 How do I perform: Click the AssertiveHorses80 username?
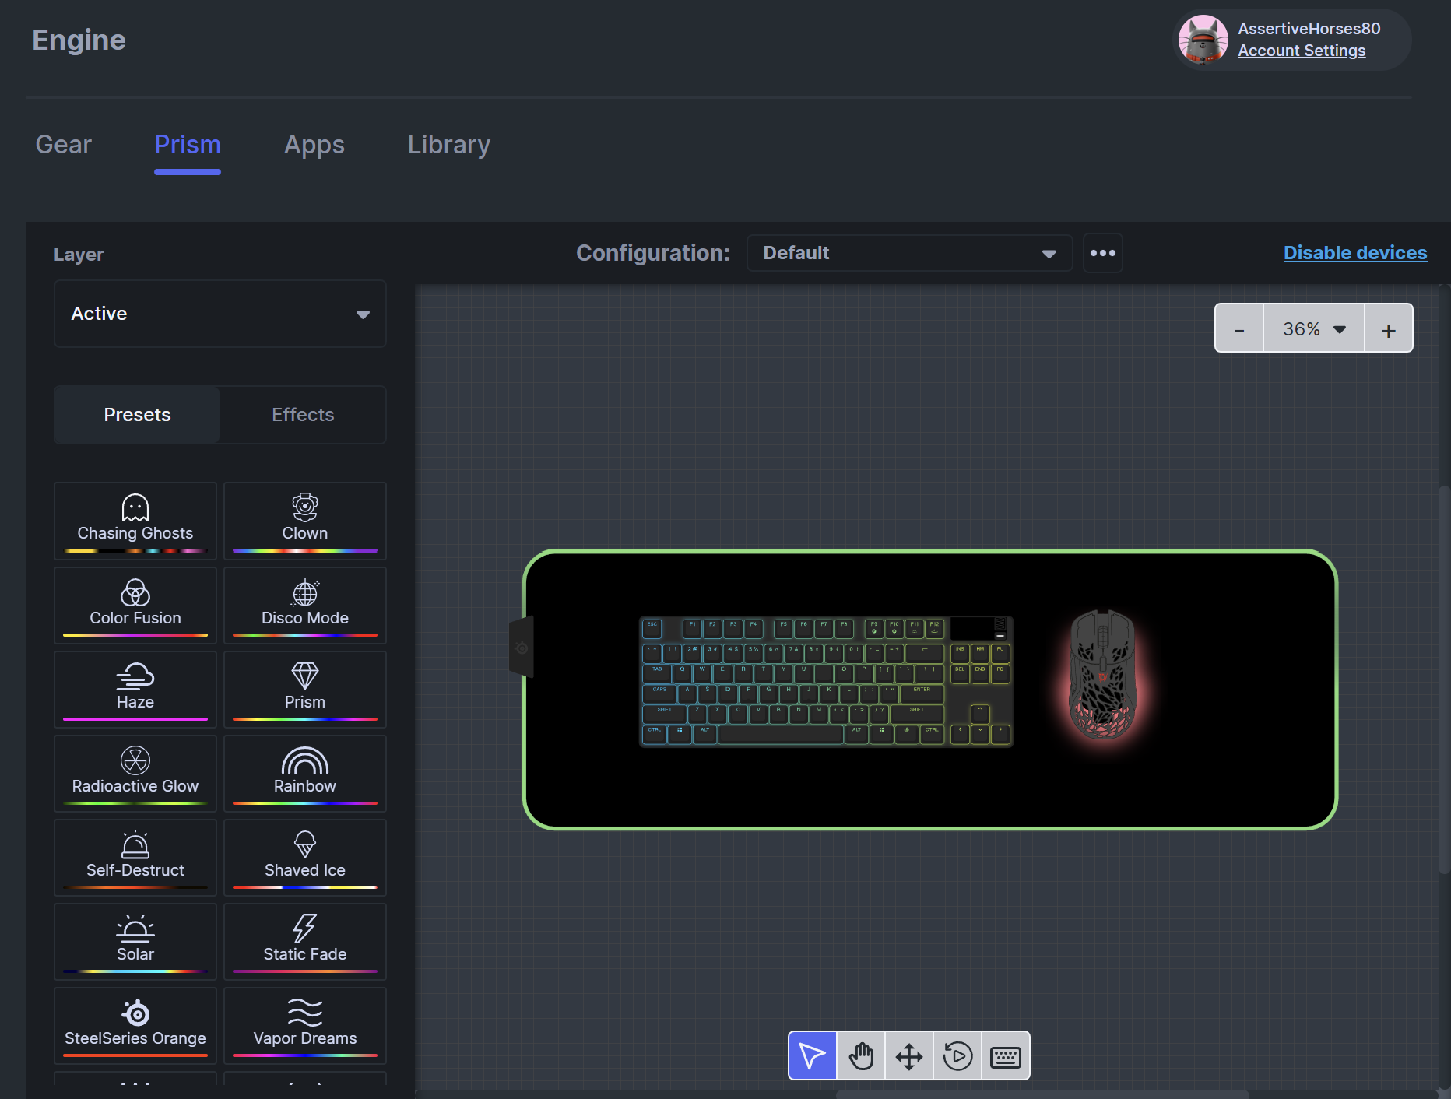pos(1309,29)
